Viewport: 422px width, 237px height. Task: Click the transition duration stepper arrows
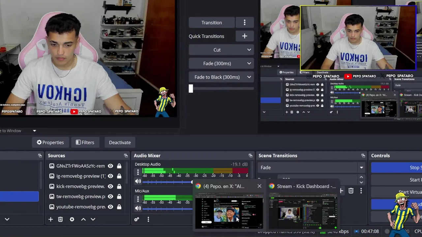[361, 180]
